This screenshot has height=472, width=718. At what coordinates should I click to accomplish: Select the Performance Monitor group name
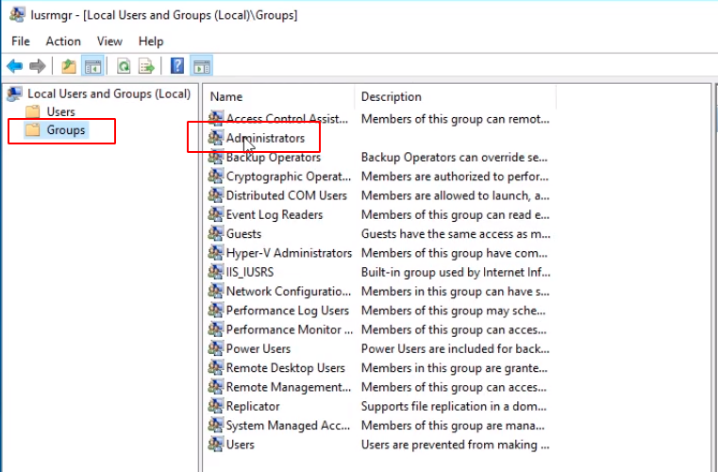[x=290, y=330]
